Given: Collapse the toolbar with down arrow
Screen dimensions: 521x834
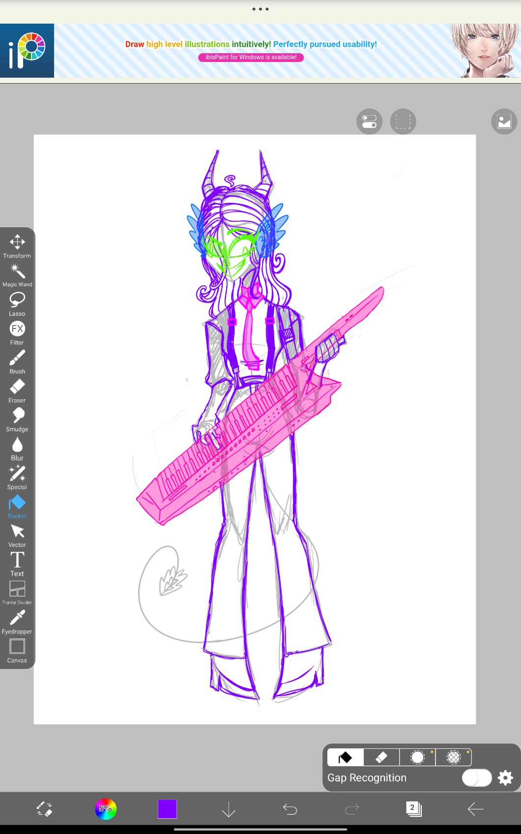Looking at the screenshot, I should click(x=229, y=809).
